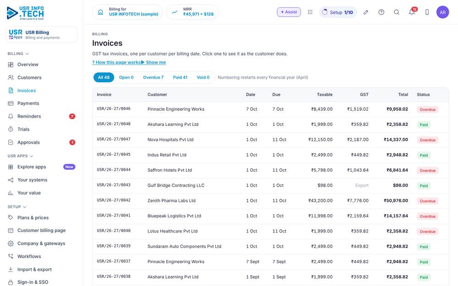The height and width of the screenshot is (286, 458).
Task: Click the Customer column header
Action: [157, 95]
